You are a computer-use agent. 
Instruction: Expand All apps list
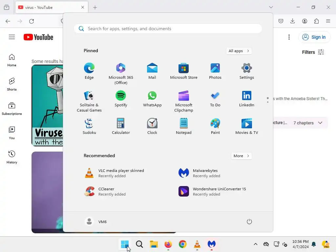pos(239,51)
